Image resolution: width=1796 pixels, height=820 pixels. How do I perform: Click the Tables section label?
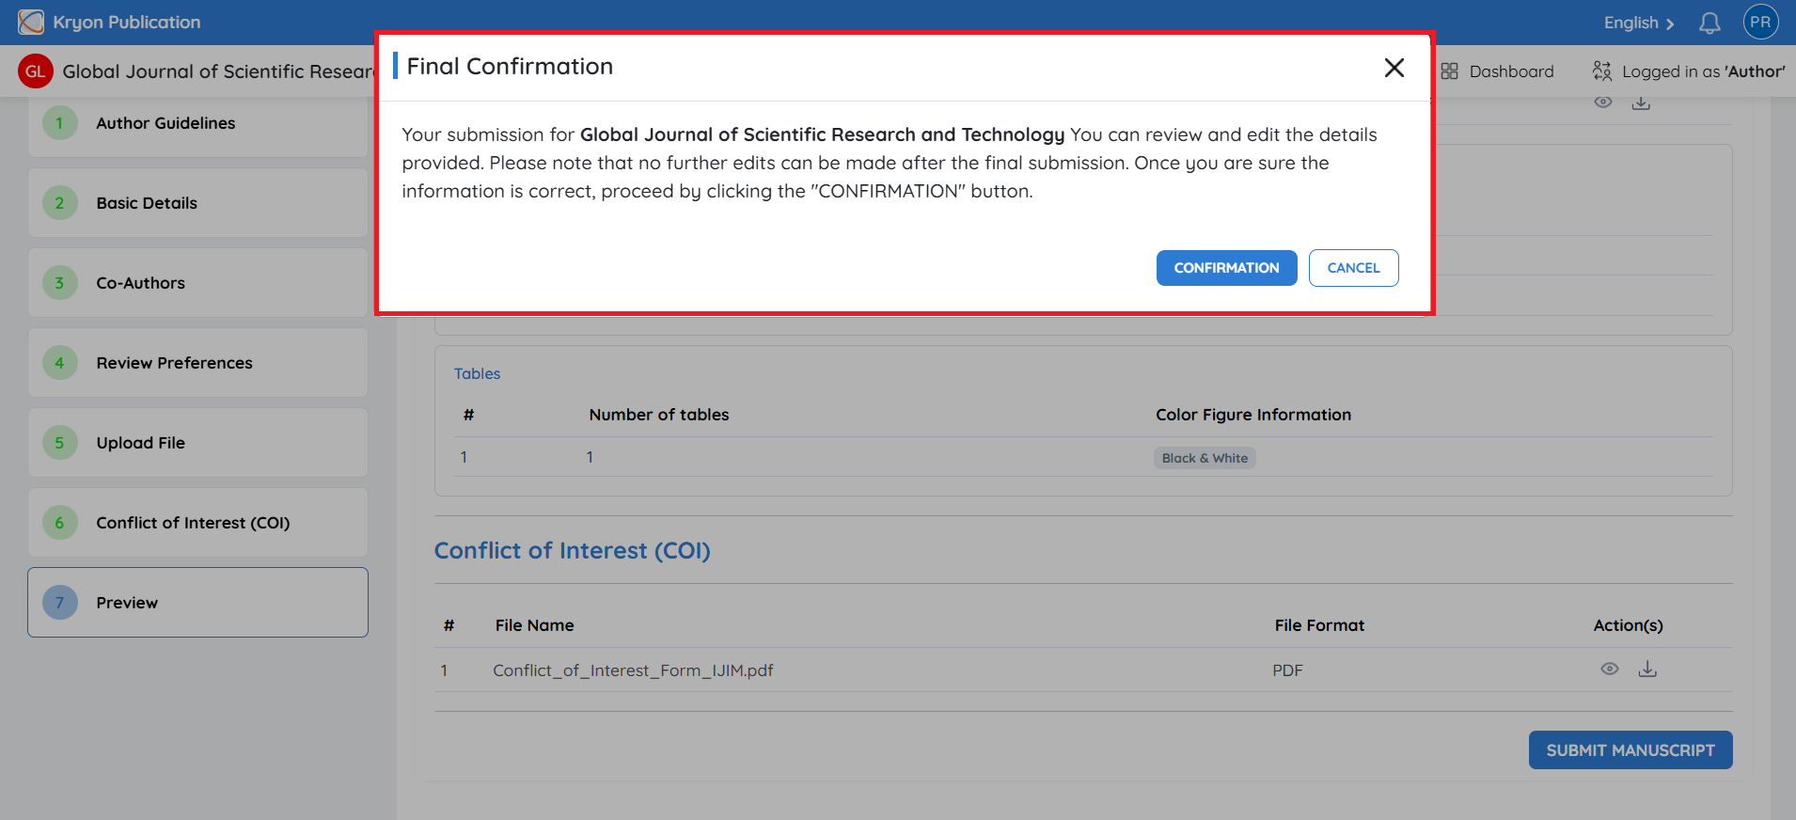point(477,373)
